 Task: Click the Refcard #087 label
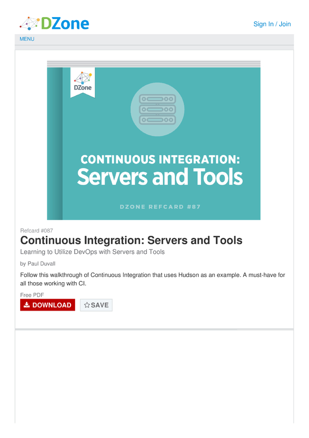(x=37, y=231)
